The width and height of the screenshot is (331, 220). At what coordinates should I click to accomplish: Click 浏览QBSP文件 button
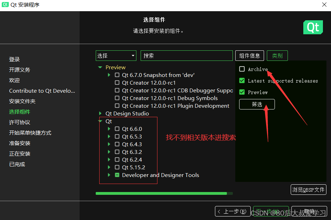309,190
